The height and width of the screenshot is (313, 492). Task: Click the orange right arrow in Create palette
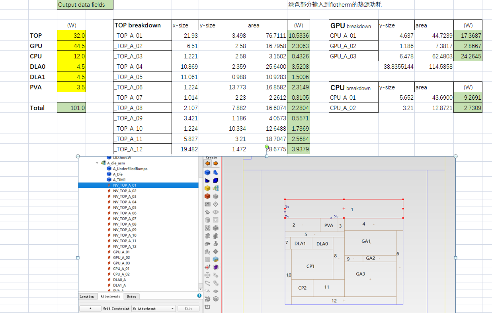(215, 163)
